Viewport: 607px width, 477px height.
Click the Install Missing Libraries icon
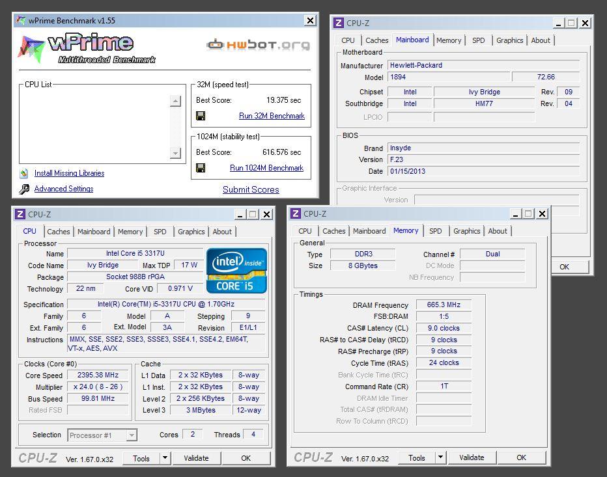pyautogui.click(x=24, y=173)
